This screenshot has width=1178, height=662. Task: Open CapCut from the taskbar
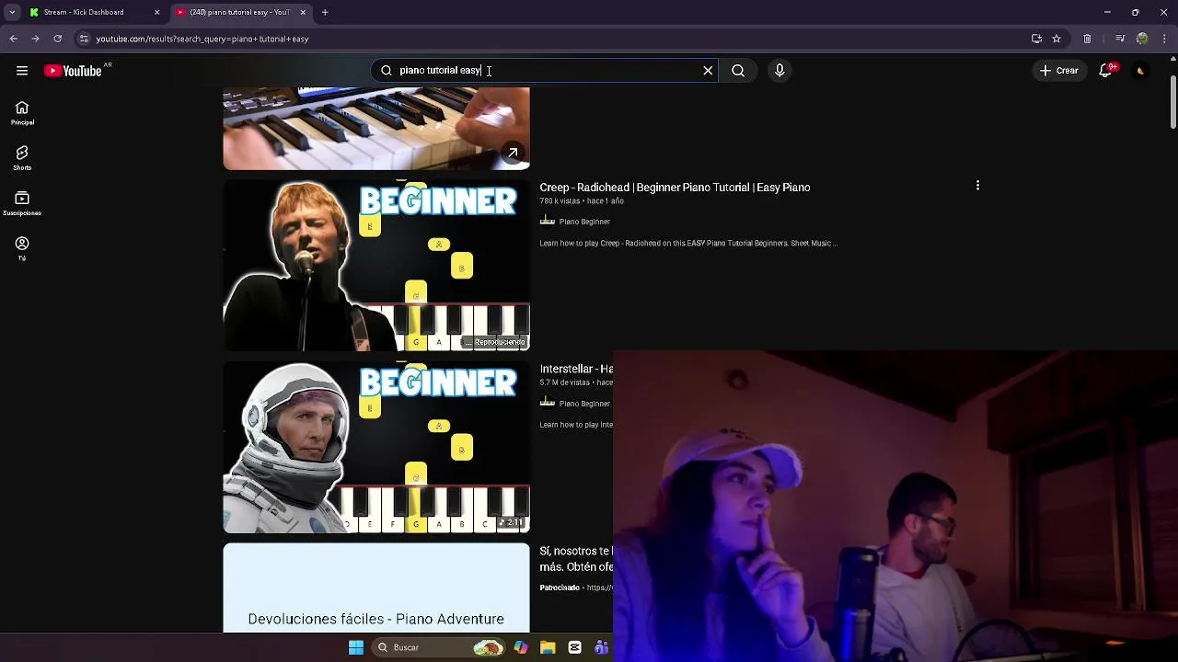(574, 647)
